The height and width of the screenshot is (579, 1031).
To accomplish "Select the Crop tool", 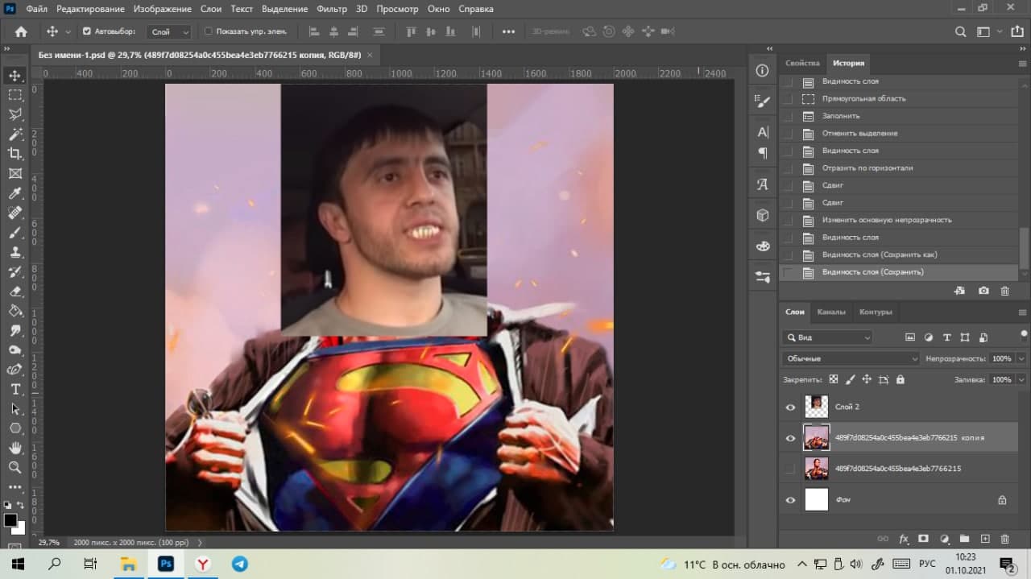I will tap(14, 154).
